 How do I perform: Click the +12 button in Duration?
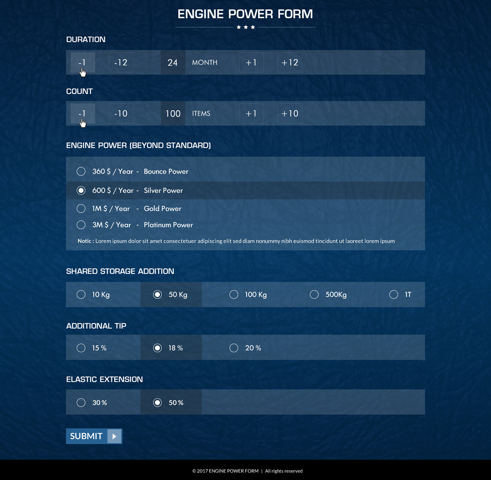pyautogui.click(x=290, y=62)
